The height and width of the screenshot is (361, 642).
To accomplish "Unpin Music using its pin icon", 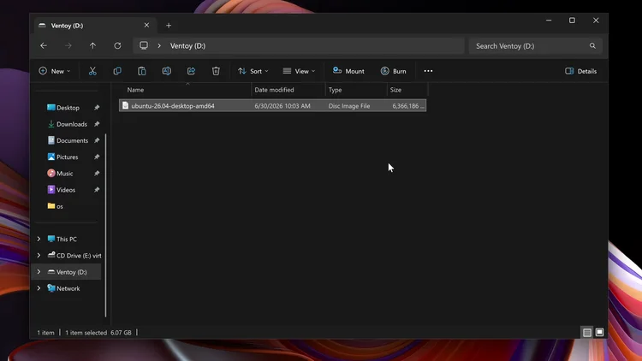I will (x=97, y=173).
